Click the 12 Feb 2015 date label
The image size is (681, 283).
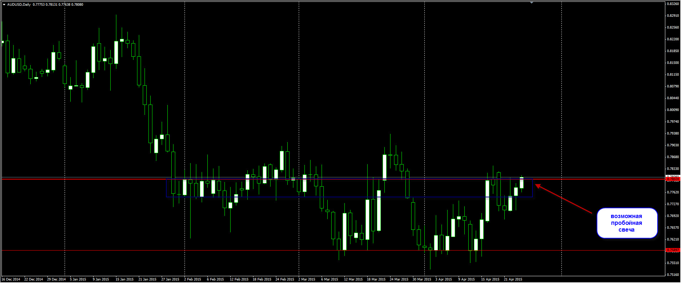pos(239,279)
